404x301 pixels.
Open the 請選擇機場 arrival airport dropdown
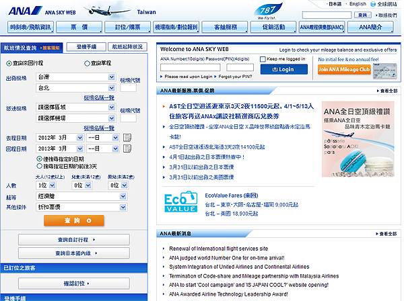pos(75,118)
